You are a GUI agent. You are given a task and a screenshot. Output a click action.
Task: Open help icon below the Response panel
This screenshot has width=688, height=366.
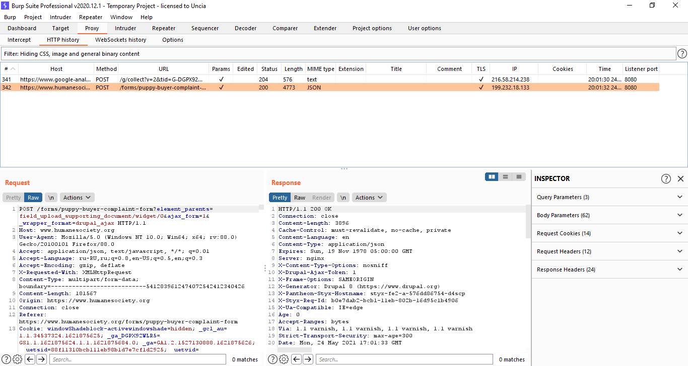[x=272, y=359]
